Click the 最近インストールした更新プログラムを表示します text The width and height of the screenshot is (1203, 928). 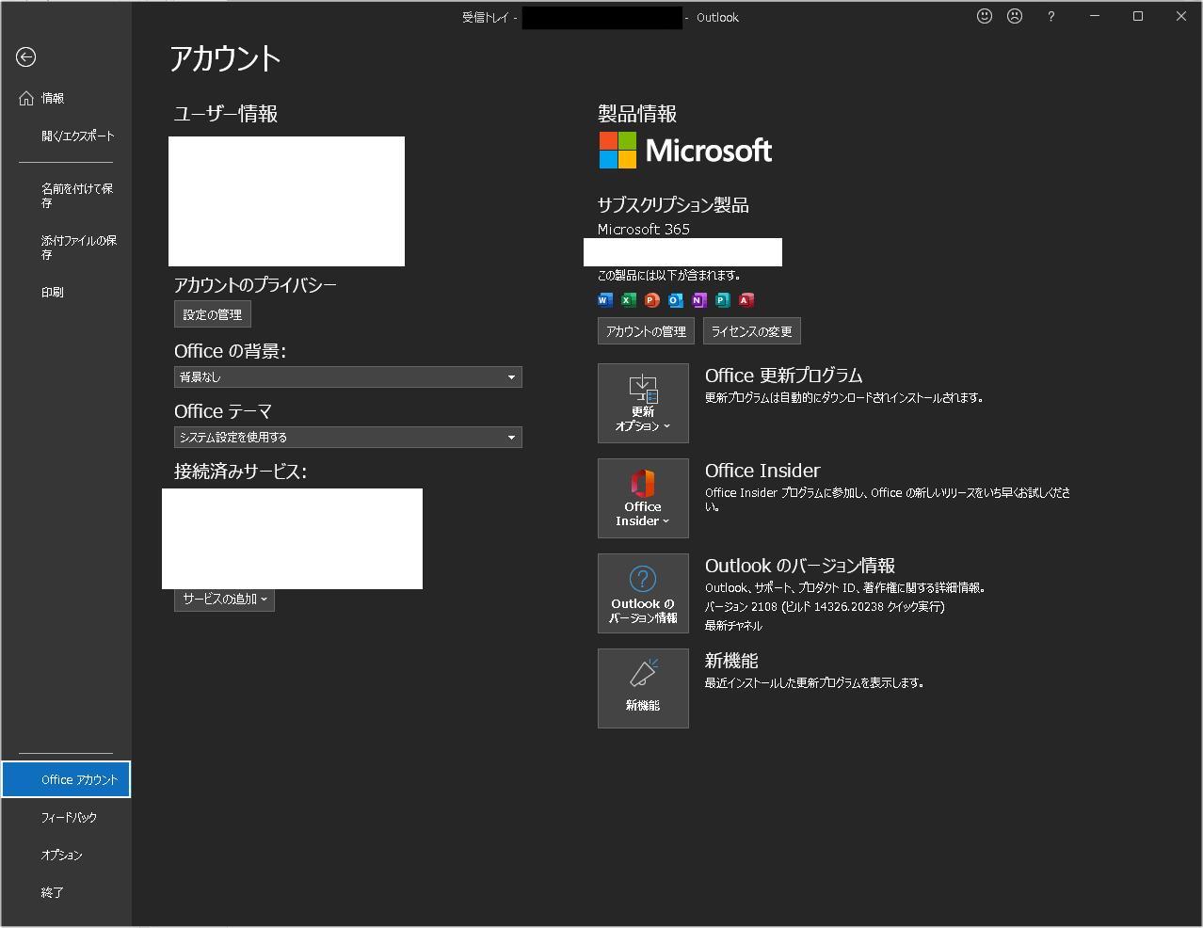click(814, 683)
